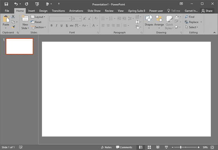
Task: Open the font name combo box
Action: pos(60,19)
